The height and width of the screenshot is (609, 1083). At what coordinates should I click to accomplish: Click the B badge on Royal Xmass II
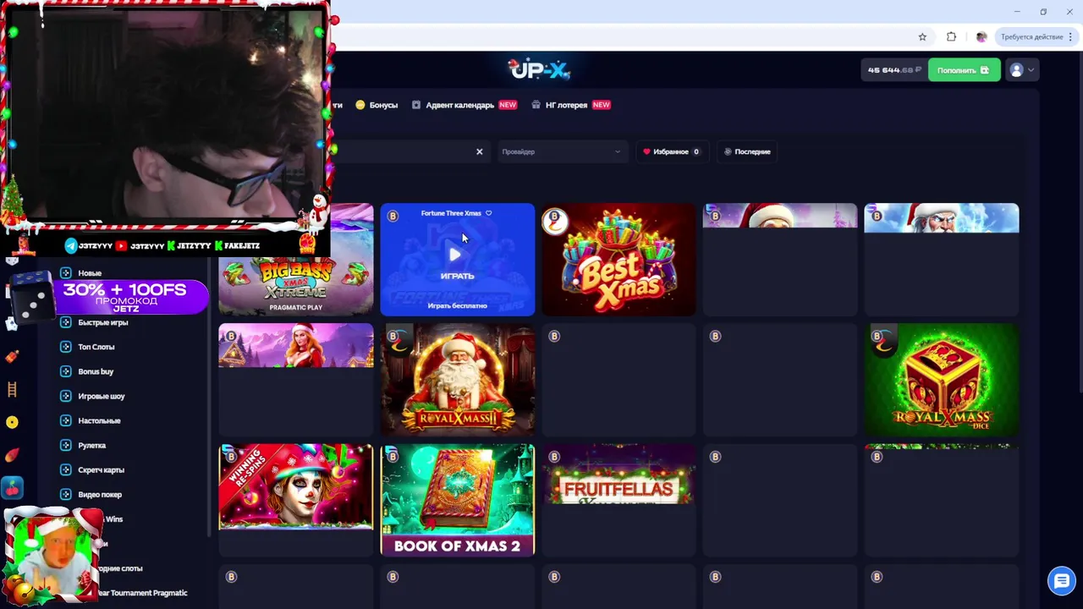click(x=393, y=337)
